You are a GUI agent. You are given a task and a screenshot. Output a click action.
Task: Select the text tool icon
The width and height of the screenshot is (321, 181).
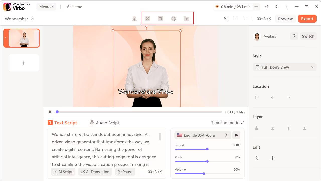[x=160, y=19]
